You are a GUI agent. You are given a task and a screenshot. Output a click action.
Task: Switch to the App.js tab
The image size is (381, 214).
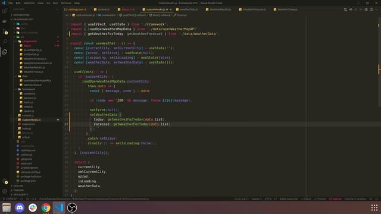click(x=127, y=10)
